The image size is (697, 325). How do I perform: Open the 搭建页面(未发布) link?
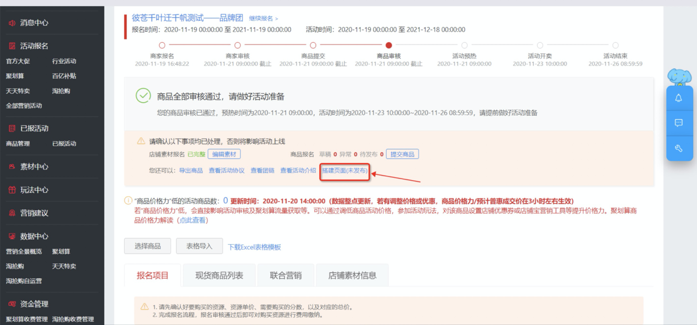pos(344,171)
